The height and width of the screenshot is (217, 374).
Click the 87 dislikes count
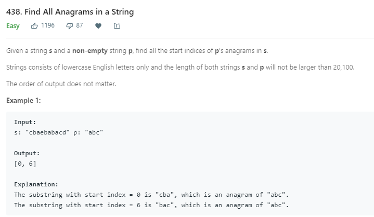click(x=80, y=25)
